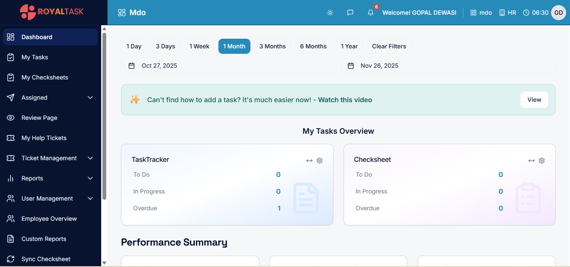Viewport: 570px width, 267px height.
Task: Expand the User Management sidebar section
Action: (x=90, y=198)
